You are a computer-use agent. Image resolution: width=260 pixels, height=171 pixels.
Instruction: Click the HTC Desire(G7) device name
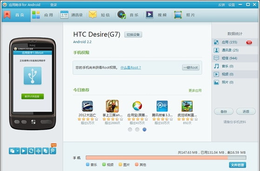(x=97, y=34)
